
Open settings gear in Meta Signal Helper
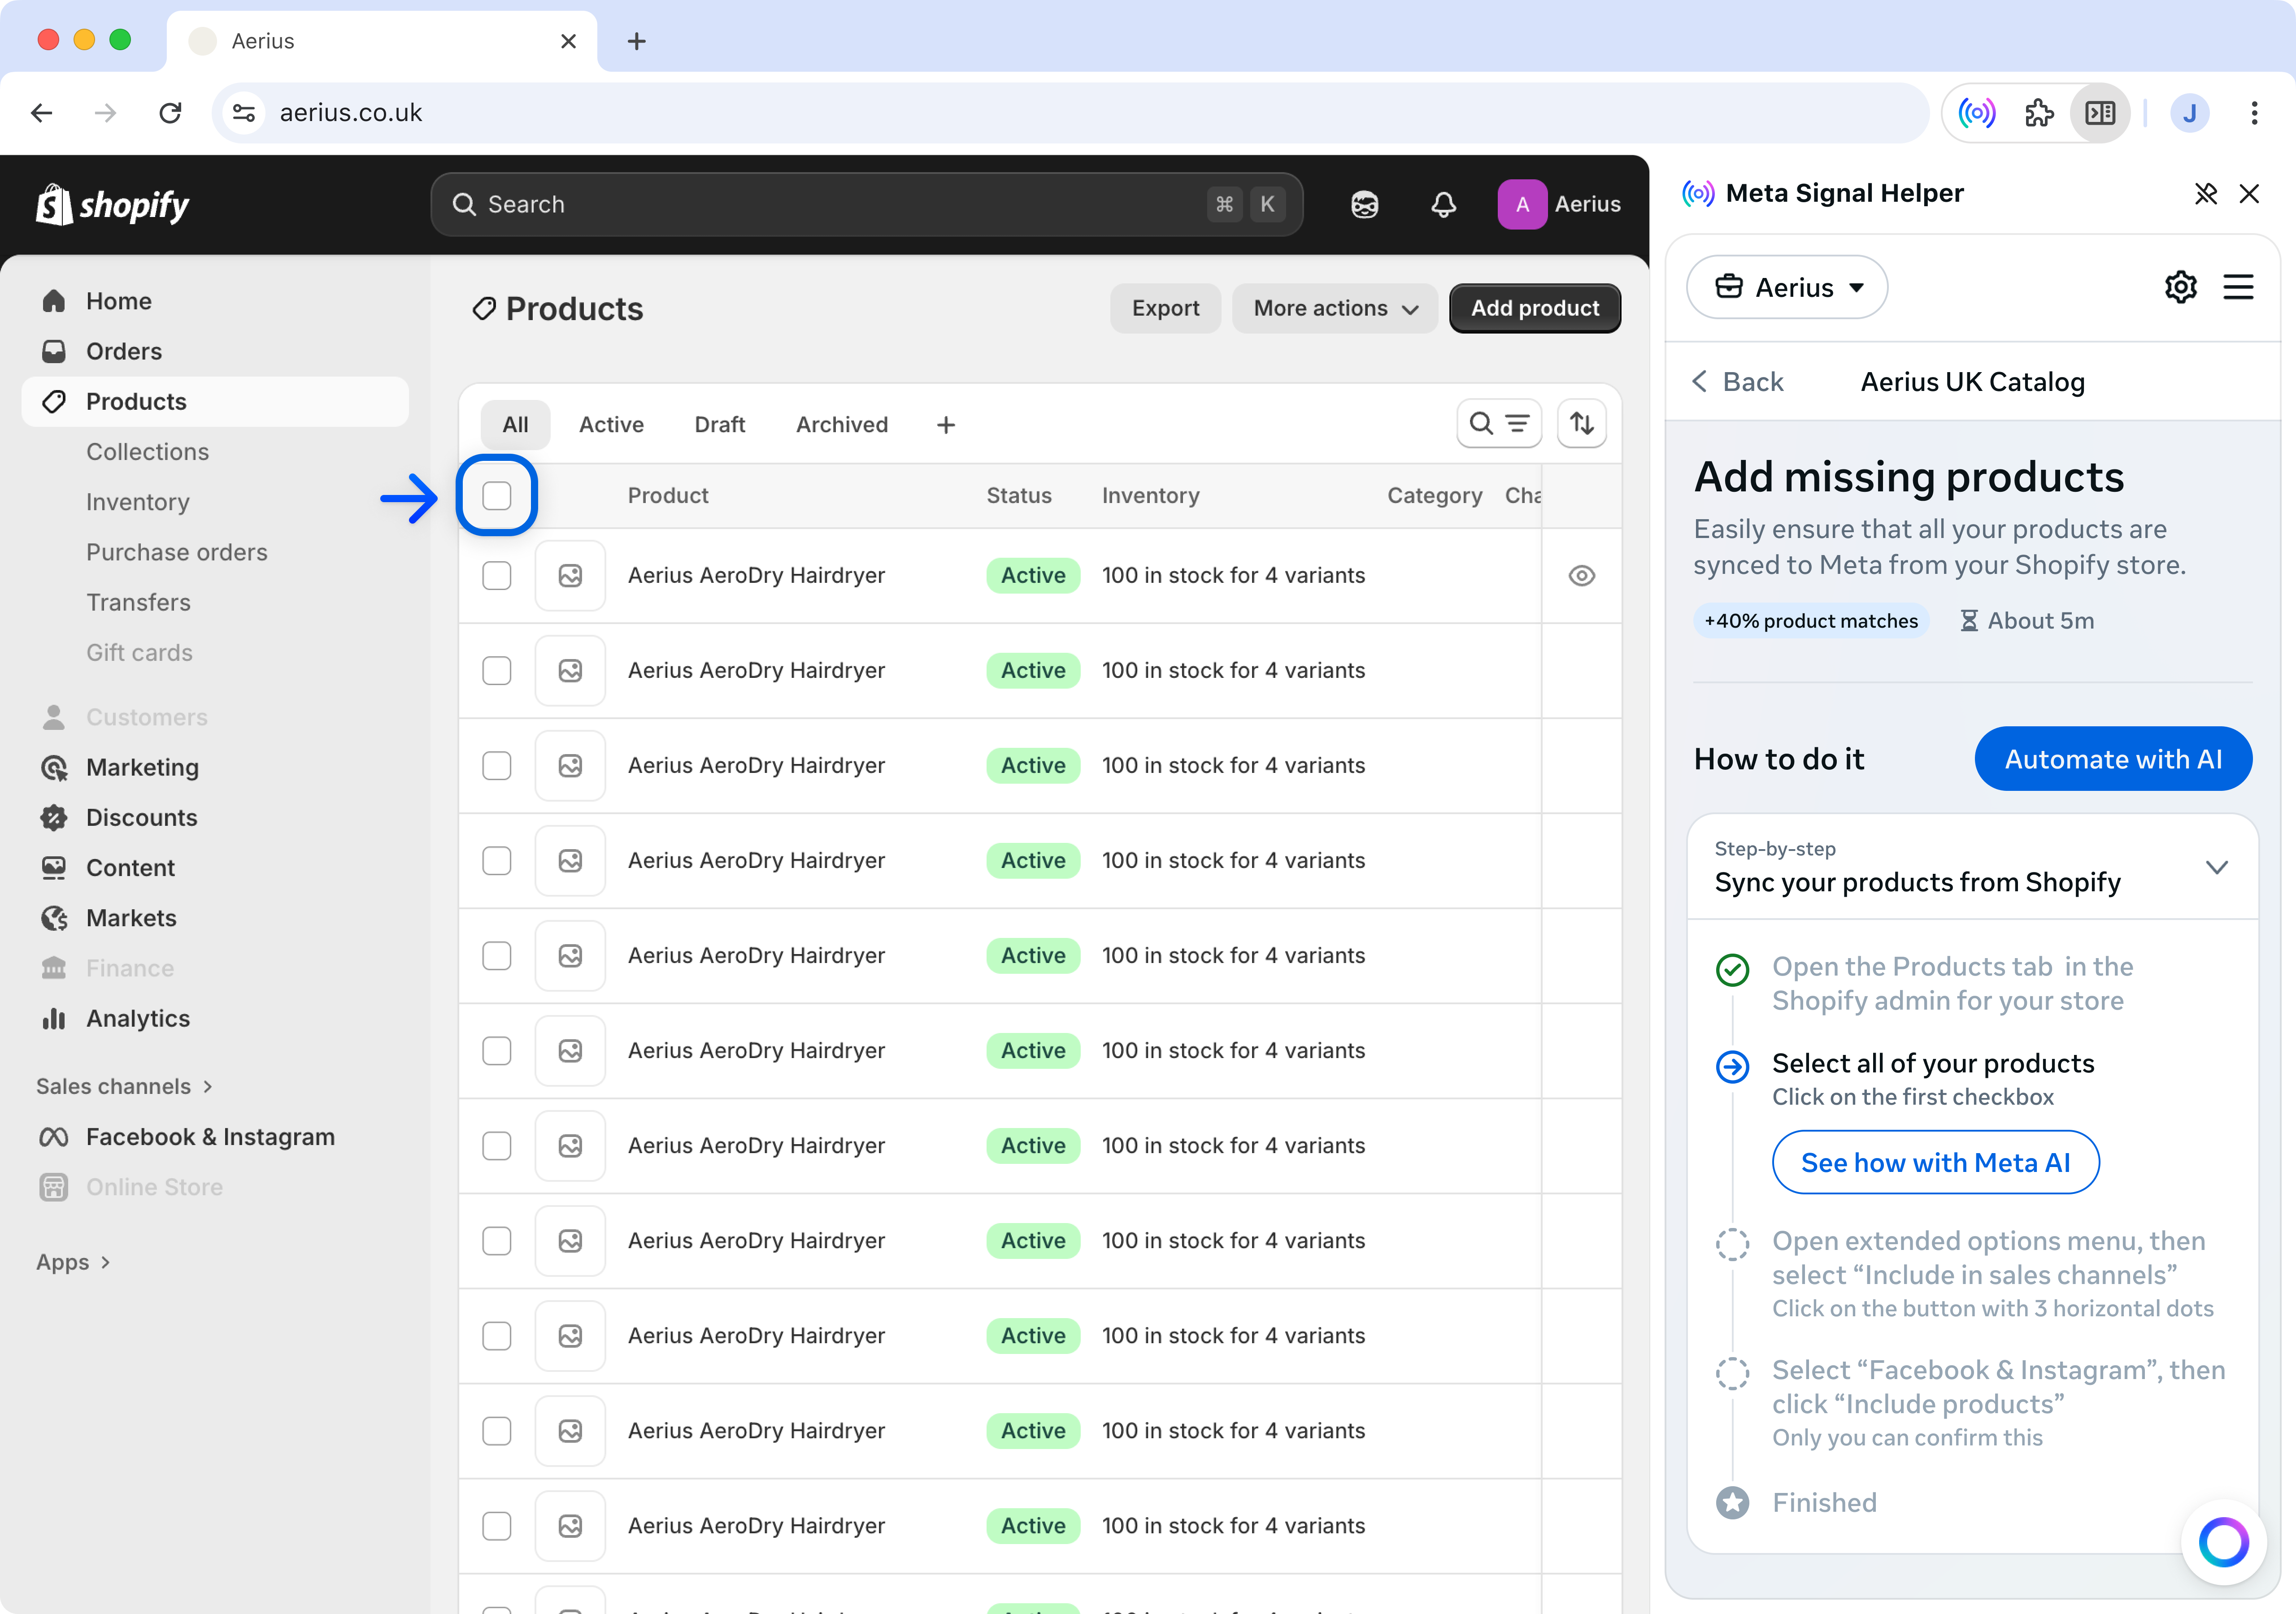click(x=2181, y=287)
